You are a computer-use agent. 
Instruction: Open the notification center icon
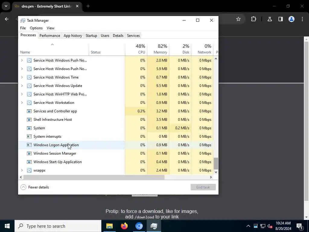[299, 226]
